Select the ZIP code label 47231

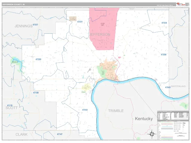point(80,22)
